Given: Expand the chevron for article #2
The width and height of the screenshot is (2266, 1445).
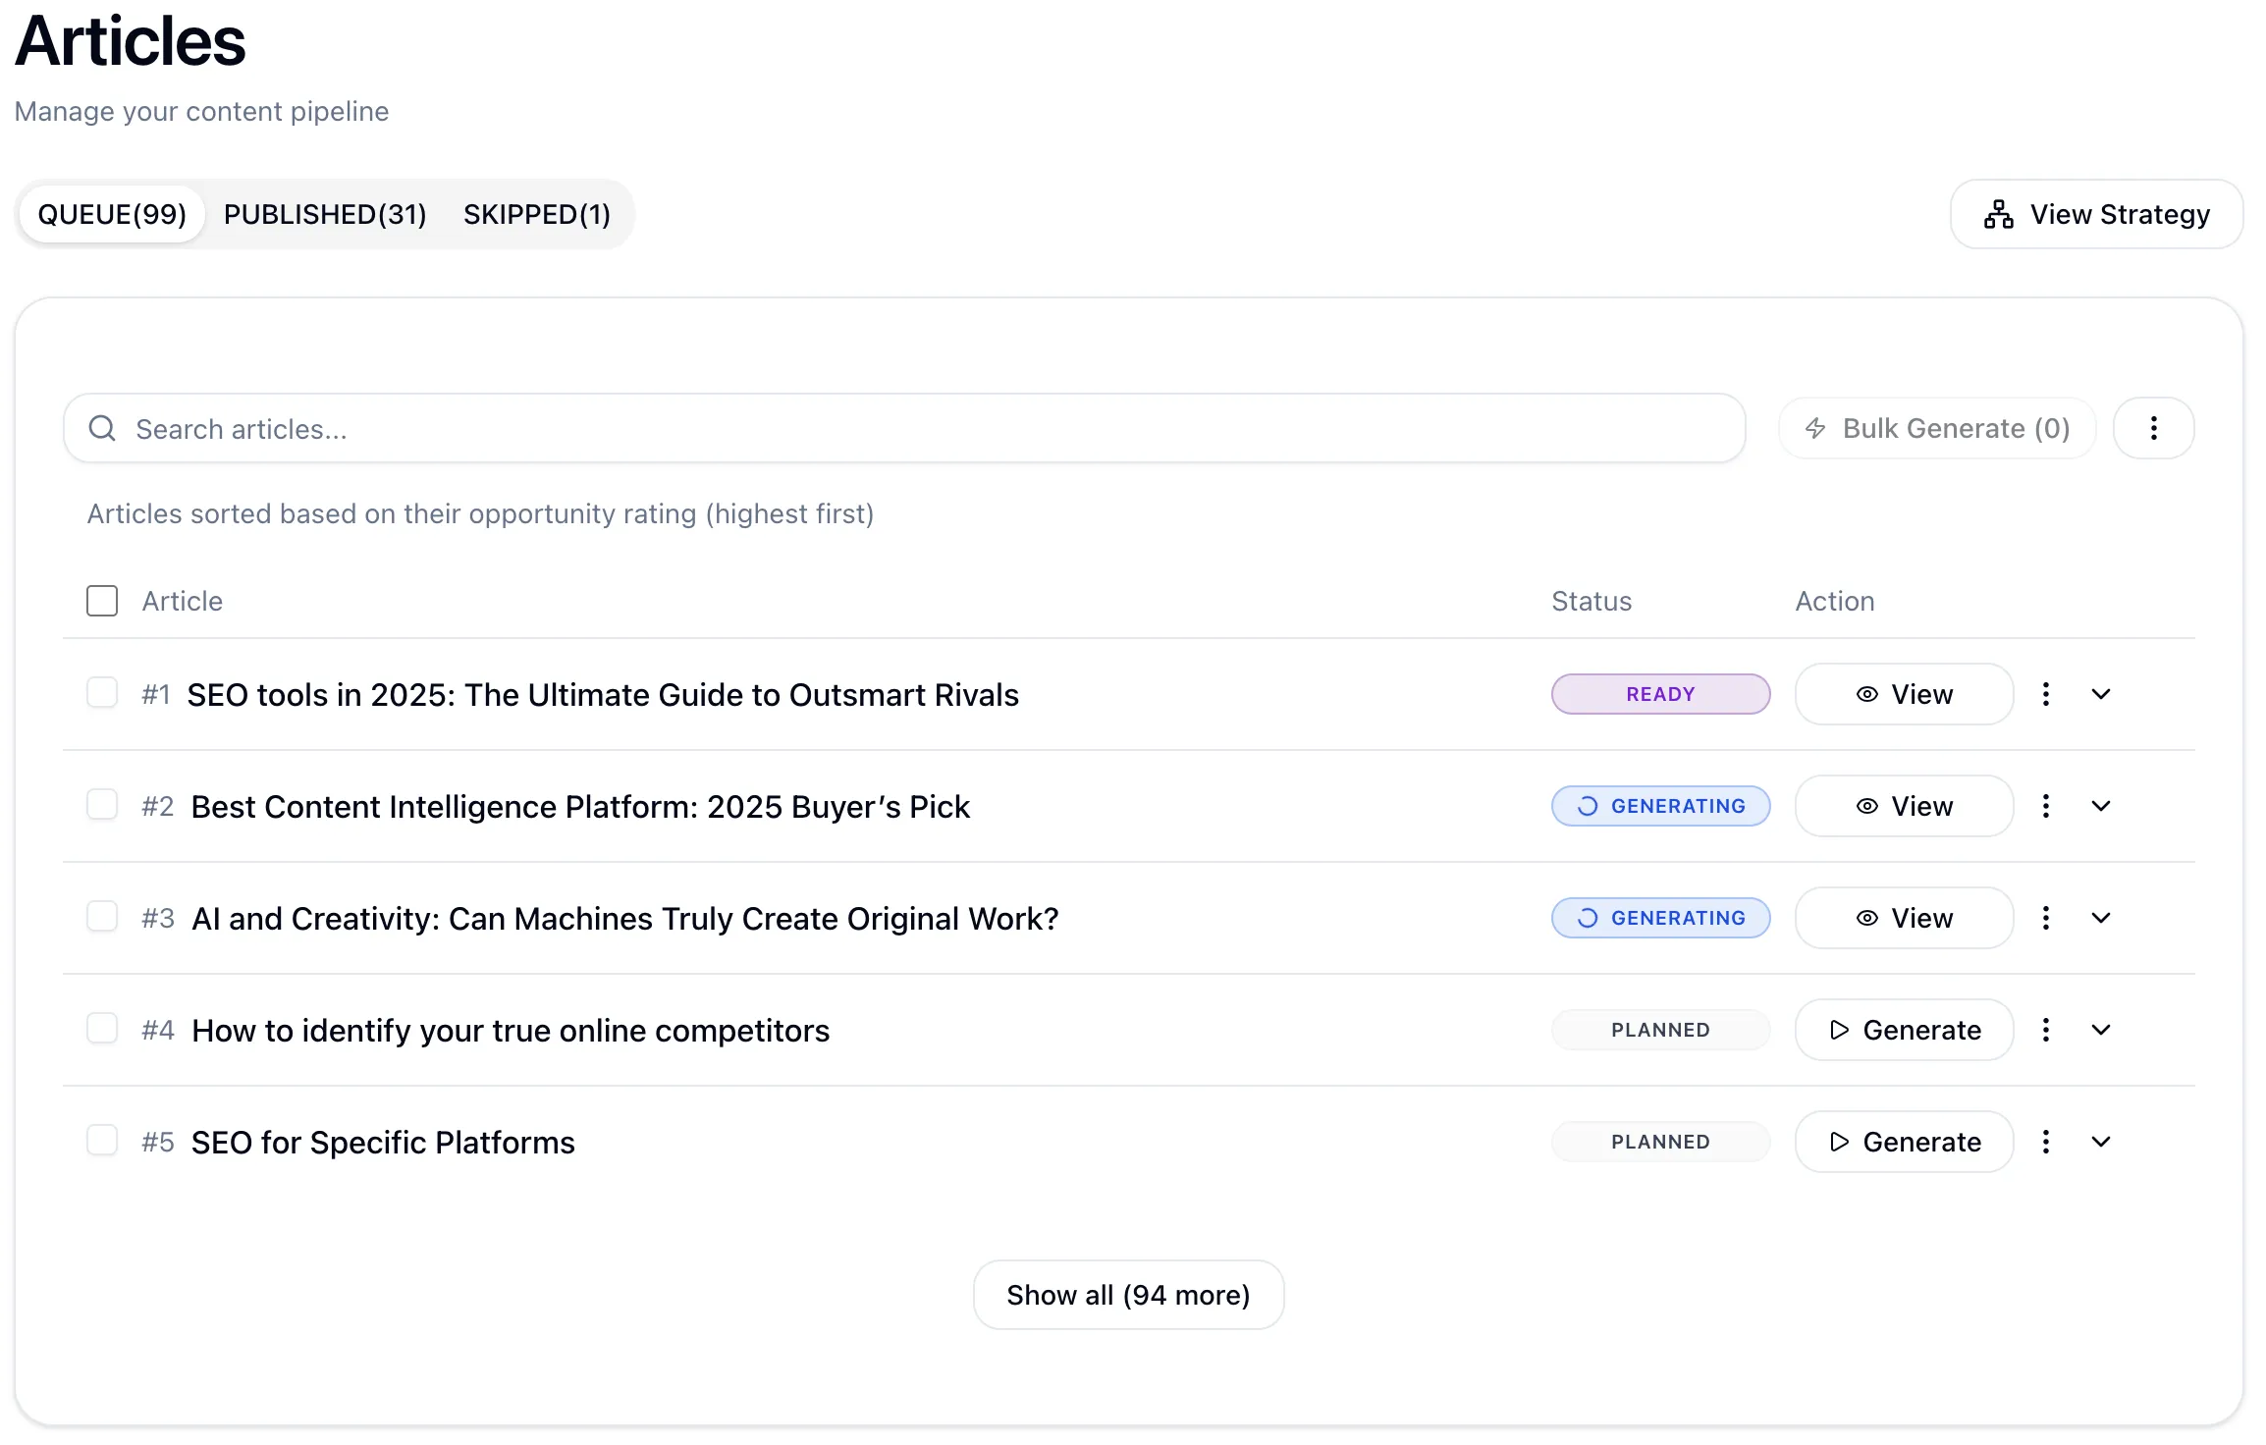Looking at the screenshot, I should coord(2101,806).
